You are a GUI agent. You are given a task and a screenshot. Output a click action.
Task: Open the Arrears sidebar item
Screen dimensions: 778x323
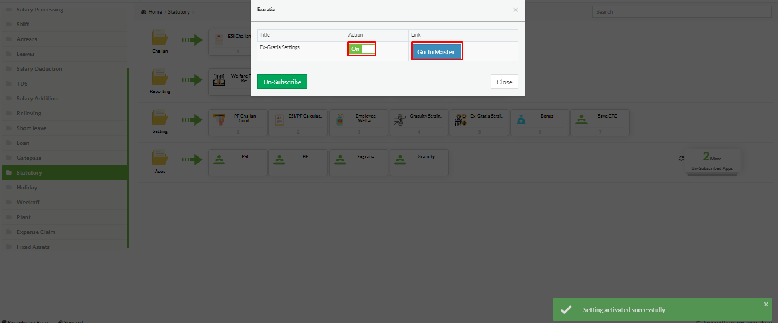[x=64, y=39]
